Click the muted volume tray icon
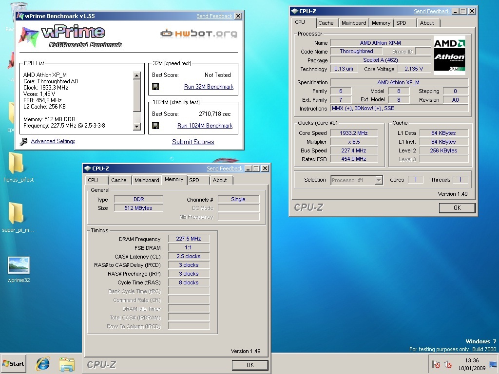Image resolution: width=499 pixels, height=374 pixels. point(448,364)
